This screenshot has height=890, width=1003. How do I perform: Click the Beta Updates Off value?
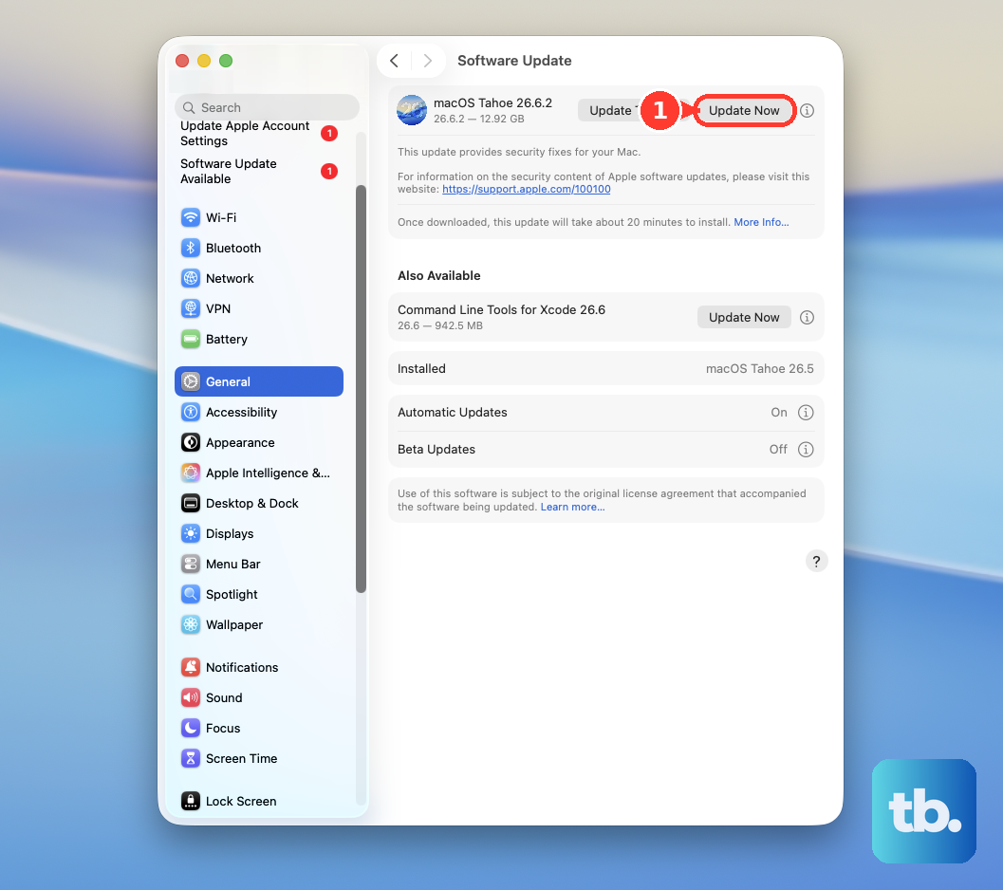[x=778, y=449]
